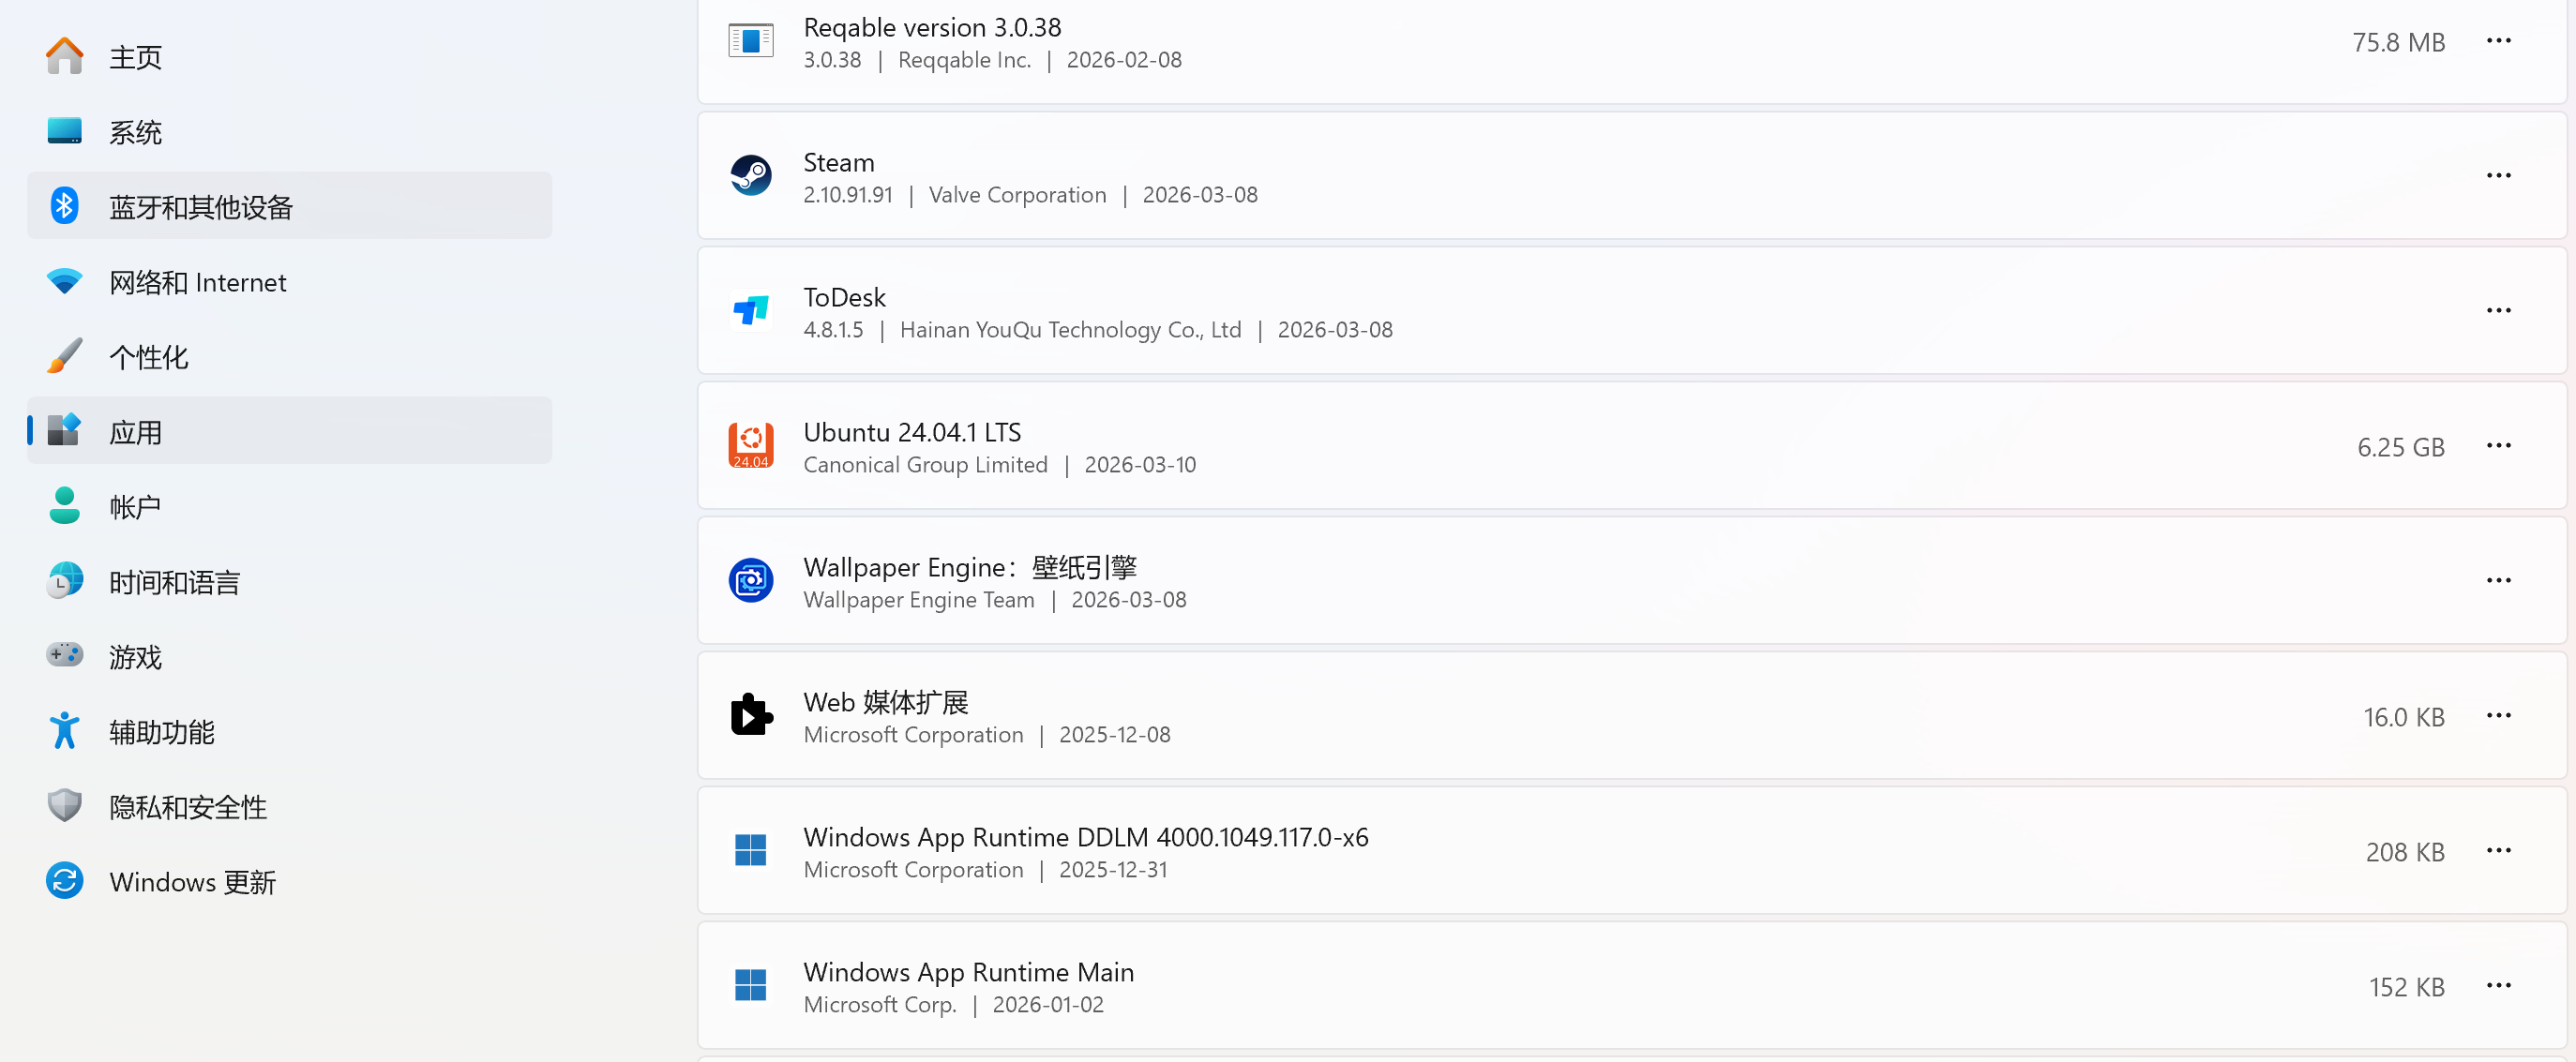Click the Web 媒体扩展 puzzle icon
This screenshot has height=1062, width=2576.
pos(750,716)
